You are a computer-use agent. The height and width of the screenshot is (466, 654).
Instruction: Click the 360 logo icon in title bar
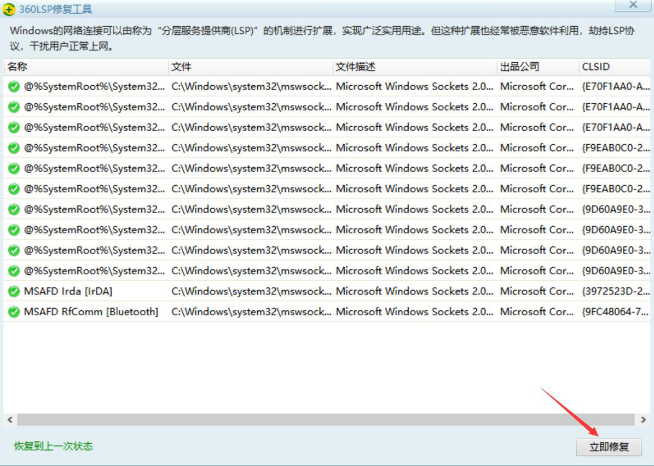[9, 9]
